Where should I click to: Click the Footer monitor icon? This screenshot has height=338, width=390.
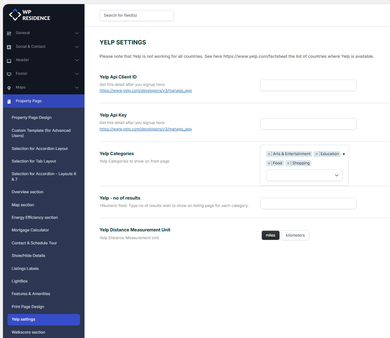point(9,74)
